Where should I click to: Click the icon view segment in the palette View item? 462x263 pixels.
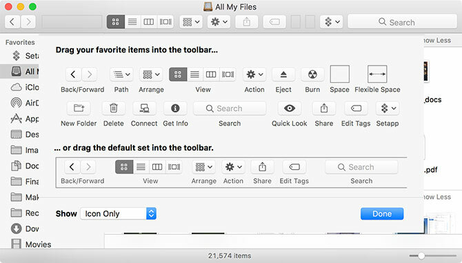(x=178, y=75)
